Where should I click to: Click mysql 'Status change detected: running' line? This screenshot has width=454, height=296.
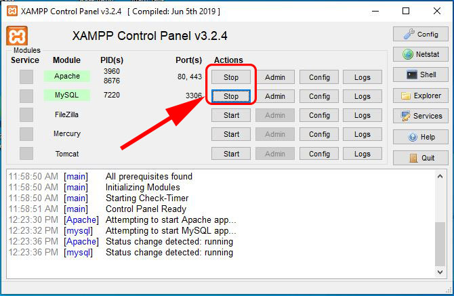[x=169, y=252]
